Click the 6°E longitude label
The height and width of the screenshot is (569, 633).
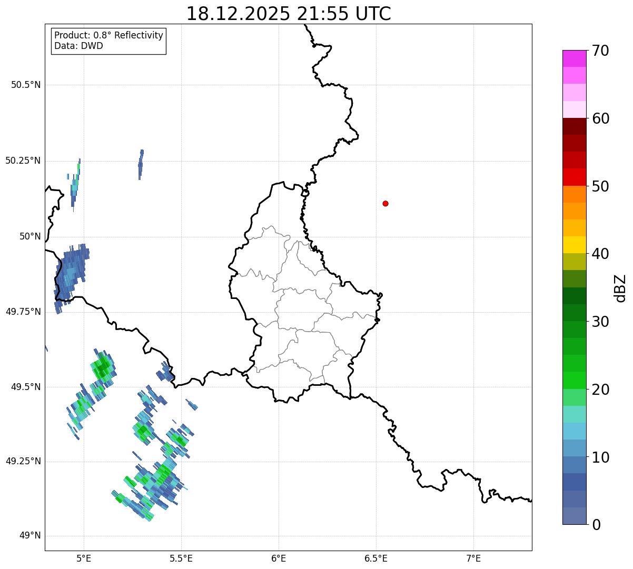[279, 558]
